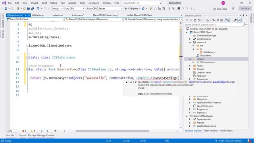Open the Build menu
Viewport: 254px width, 143px height.
pos(44,3)
